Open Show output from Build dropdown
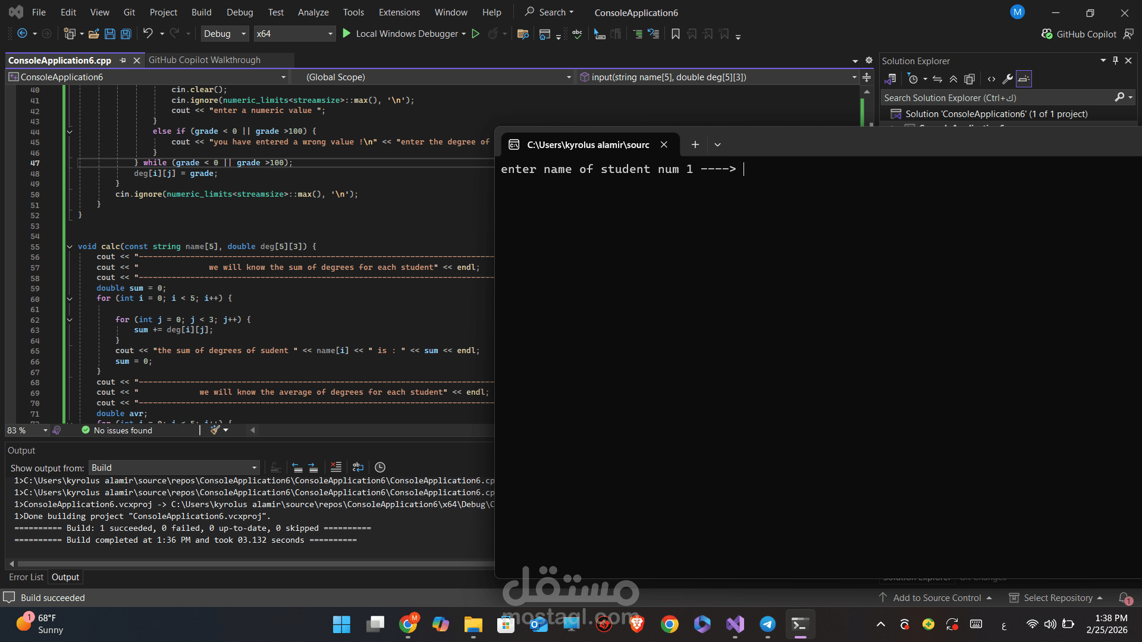 (x=174, y=468)
